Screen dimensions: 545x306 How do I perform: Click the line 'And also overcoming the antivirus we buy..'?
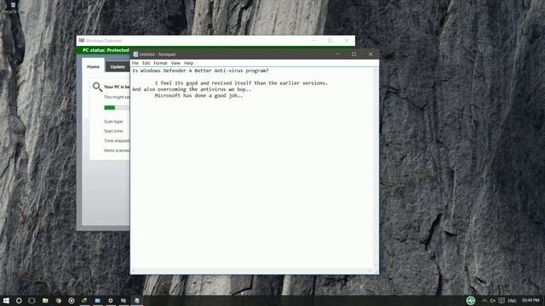192,89
